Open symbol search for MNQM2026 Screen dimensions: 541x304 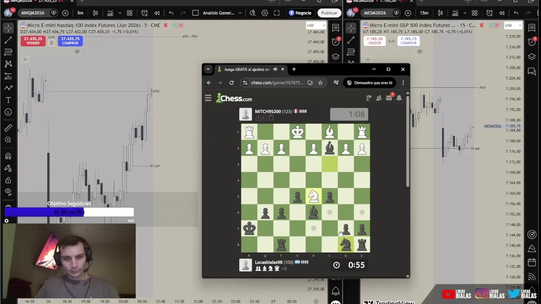point(33,13)
